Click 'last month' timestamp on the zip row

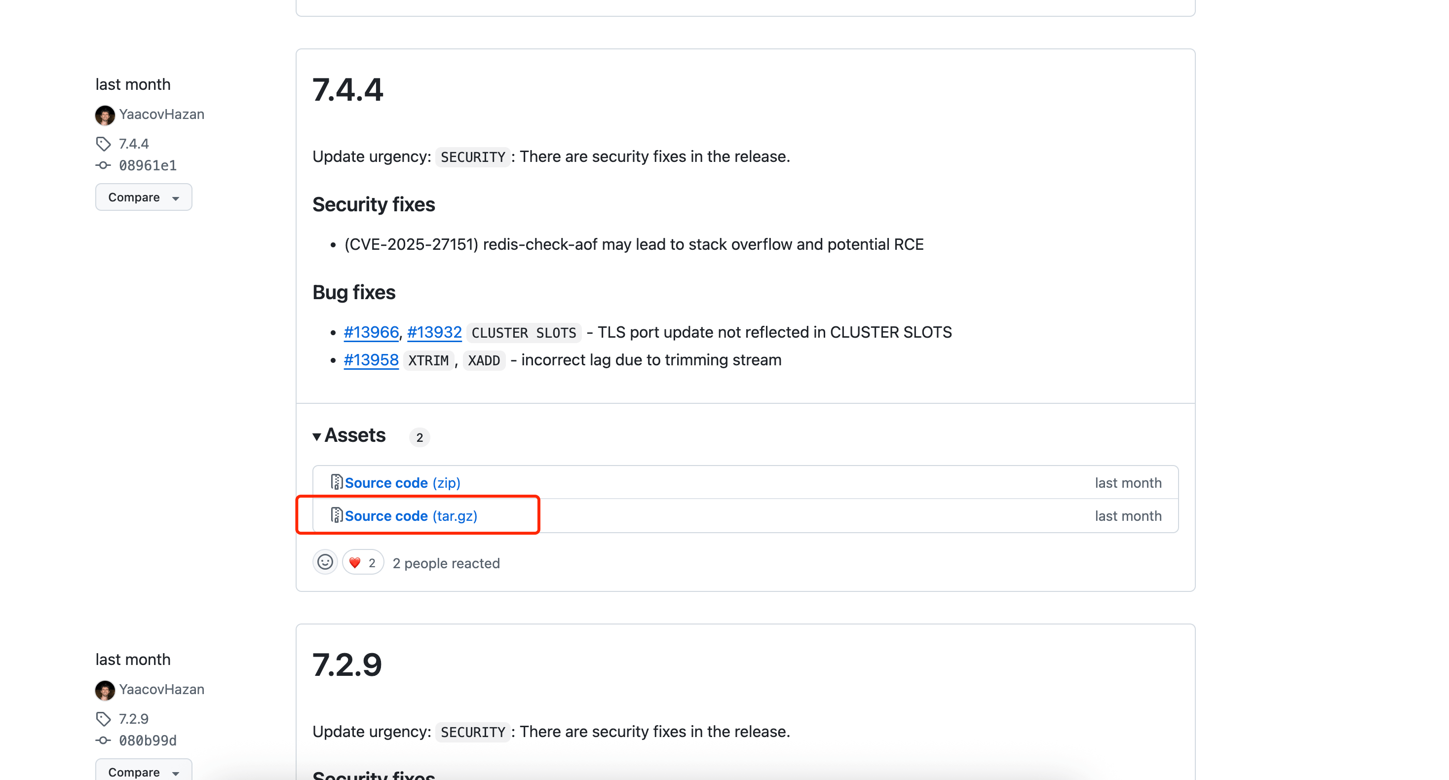[1128, 483]
